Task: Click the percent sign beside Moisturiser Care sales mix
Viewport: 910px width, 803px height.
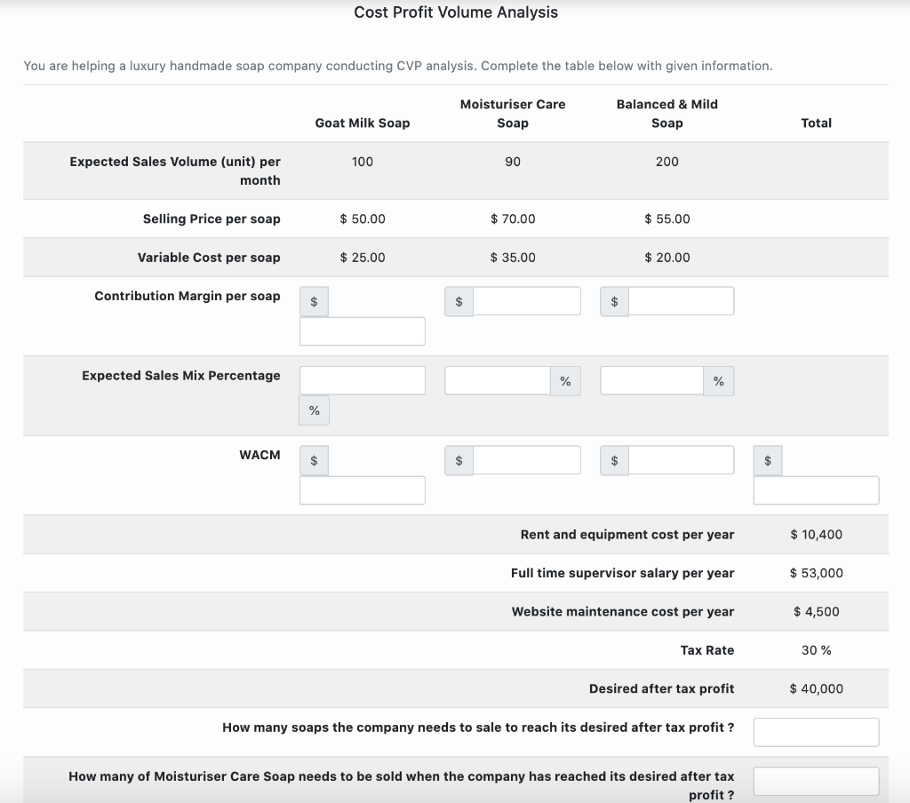Action: coord(566,379)
